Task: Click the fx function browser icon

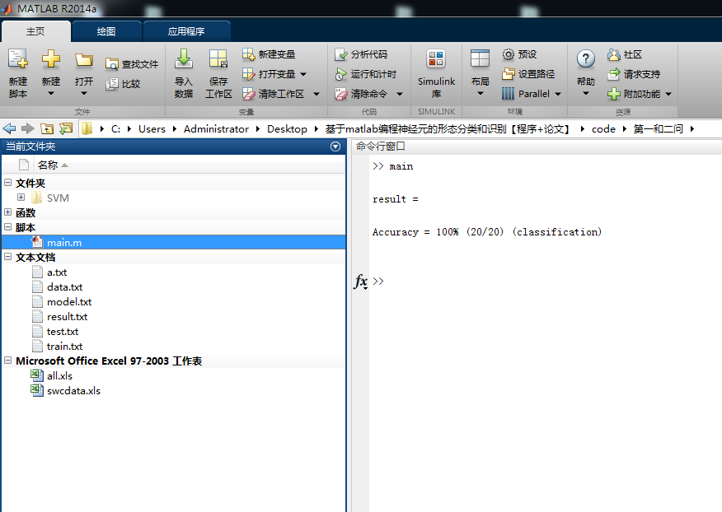Action: [360, 281]
